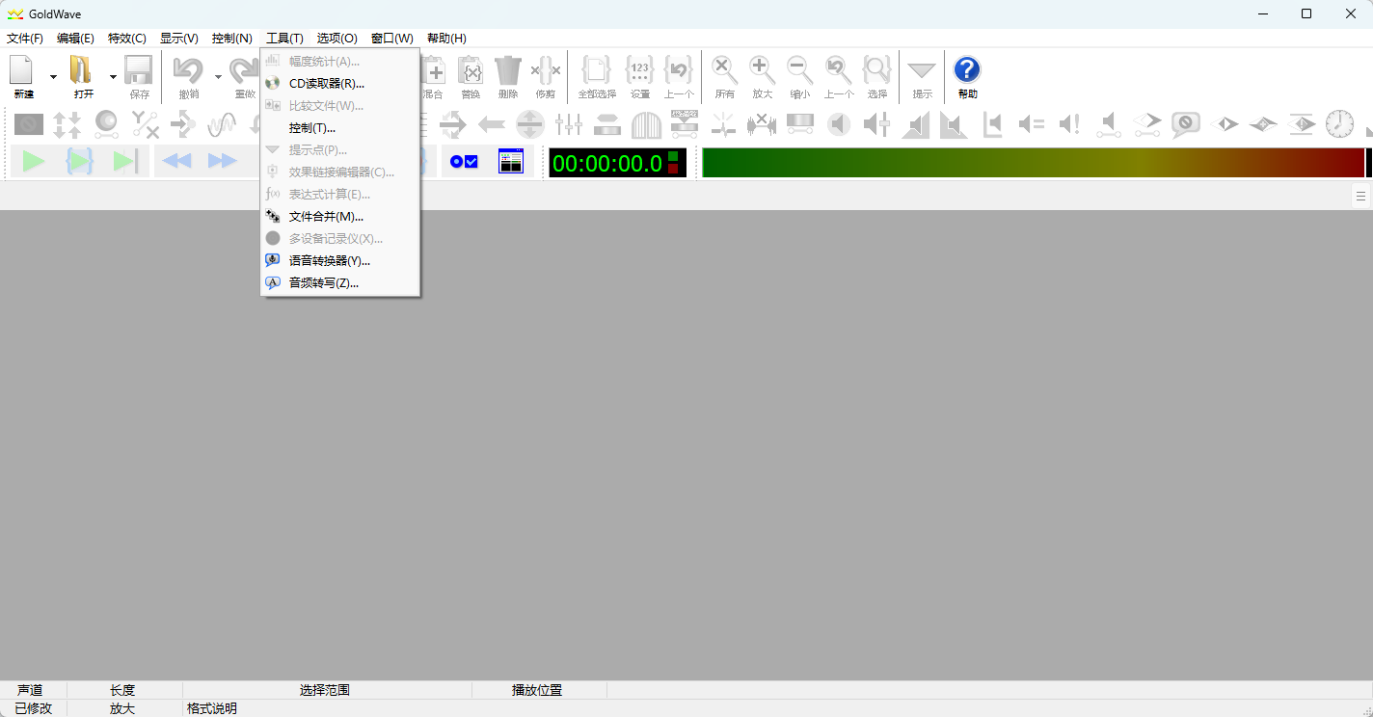Open the 显示(V) menu
This screenshot has width=1373, height=717.
179,39
